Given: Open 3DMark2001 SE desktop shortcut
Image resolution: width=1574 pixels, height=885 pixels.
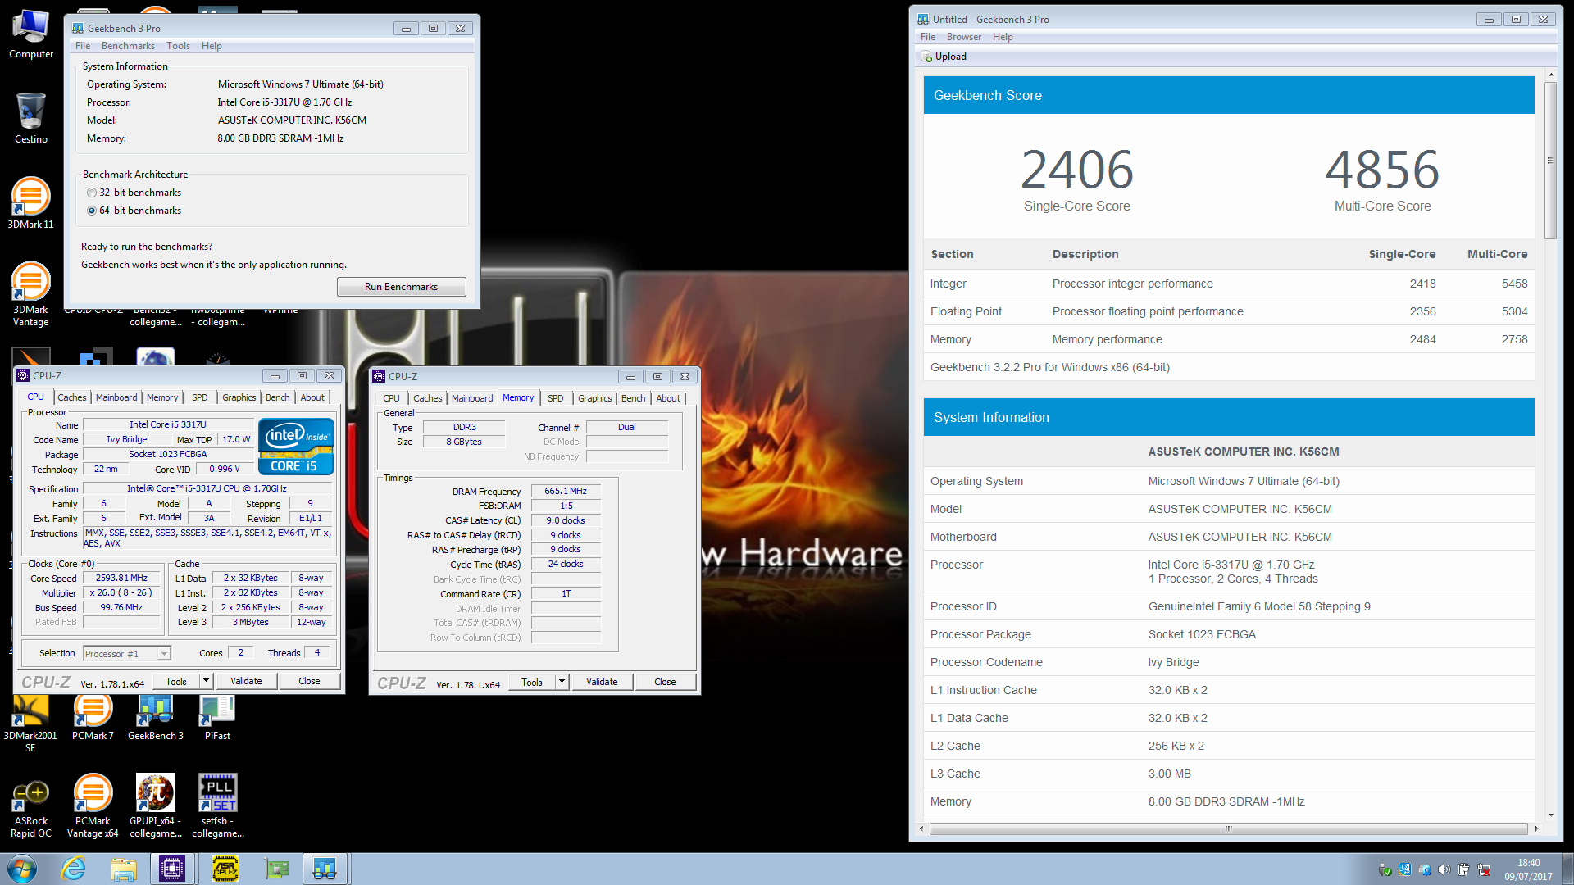Looking at the screenshot, I should (31, 724).
